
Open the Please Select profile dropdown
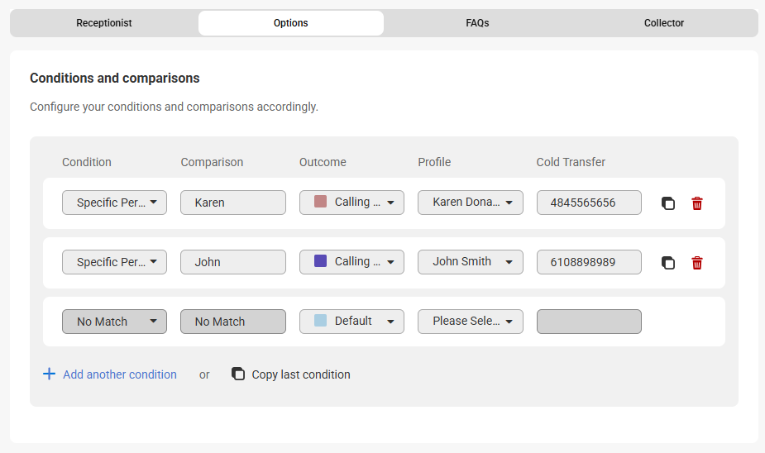[470, 322]
